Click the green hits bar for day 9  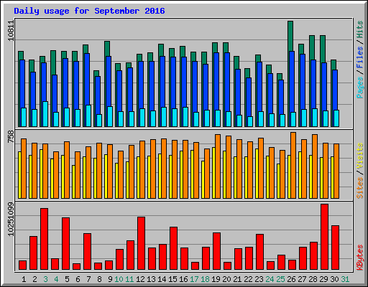(107, 49)
